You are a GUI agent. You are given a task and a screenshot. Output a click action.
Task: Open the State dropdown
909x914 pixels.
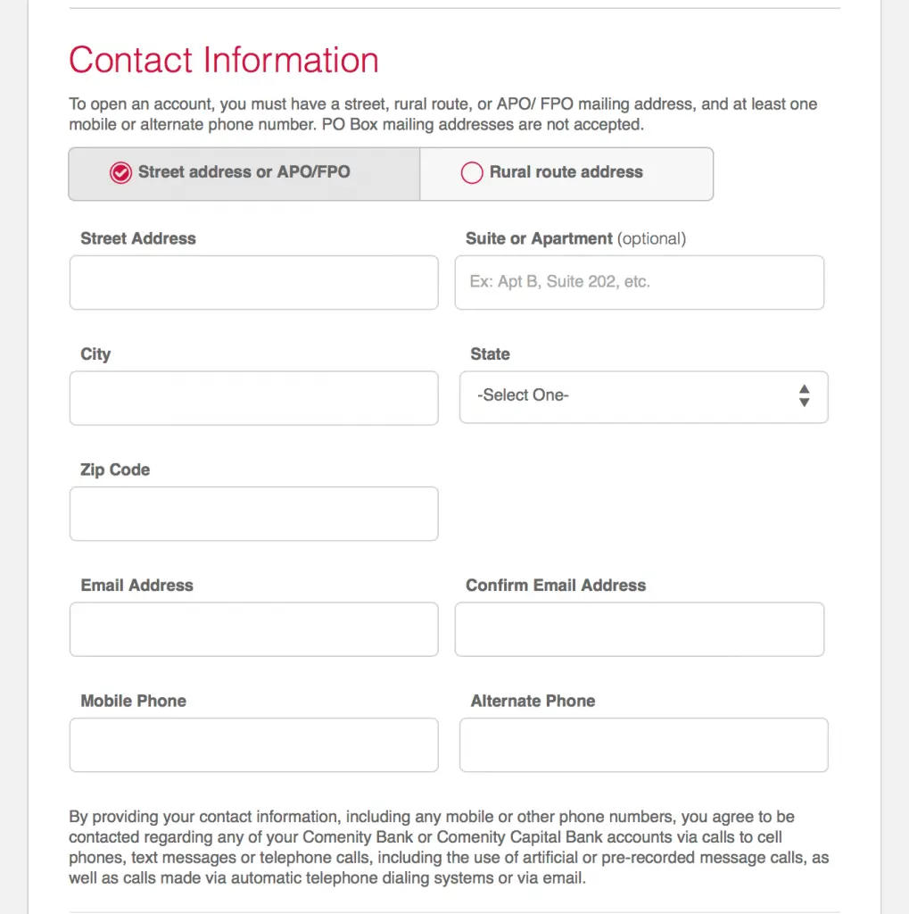coord(642,396)
